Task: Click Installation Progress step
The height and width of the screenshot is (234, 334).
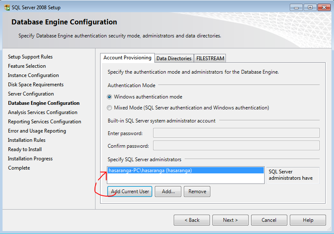Action: (30, 159)
